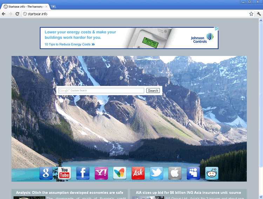Open the MySpace shortcut icon
The width and height of the screenshot is (263, 199).
(x=193, y=173)
